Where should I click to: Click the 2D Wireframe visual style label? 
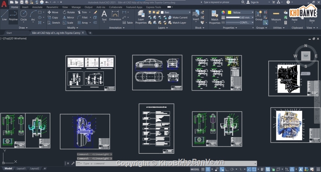18,39
